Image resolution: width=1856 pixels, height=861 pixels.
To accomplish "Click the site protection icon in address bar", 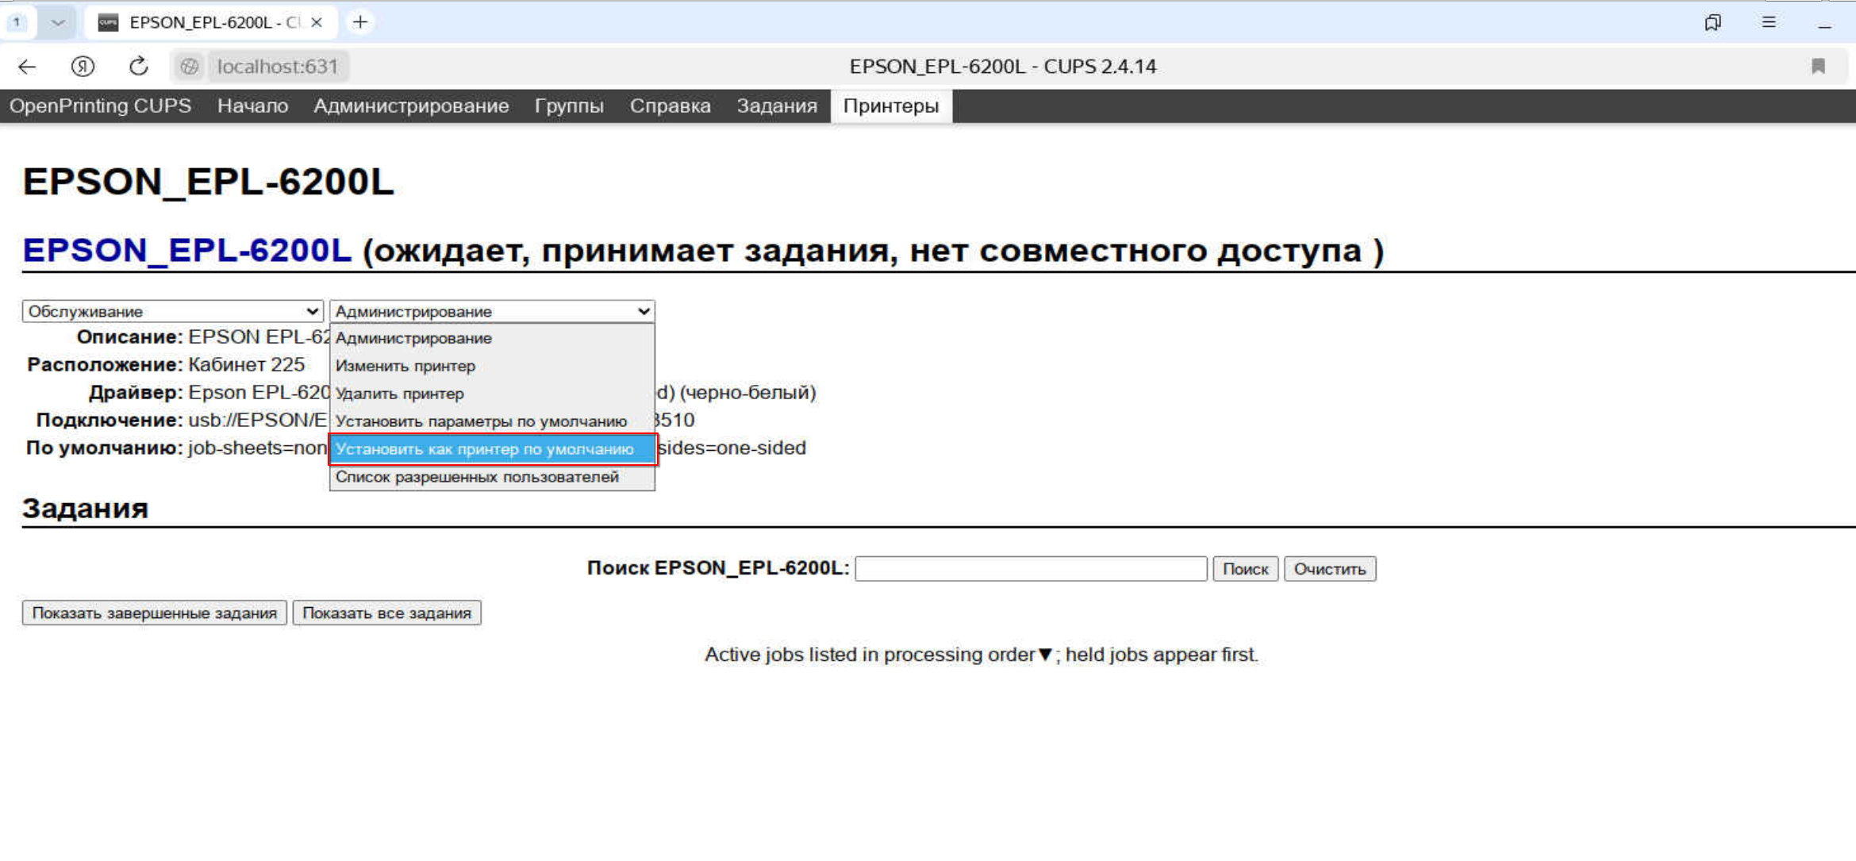I will coord(189,67).
